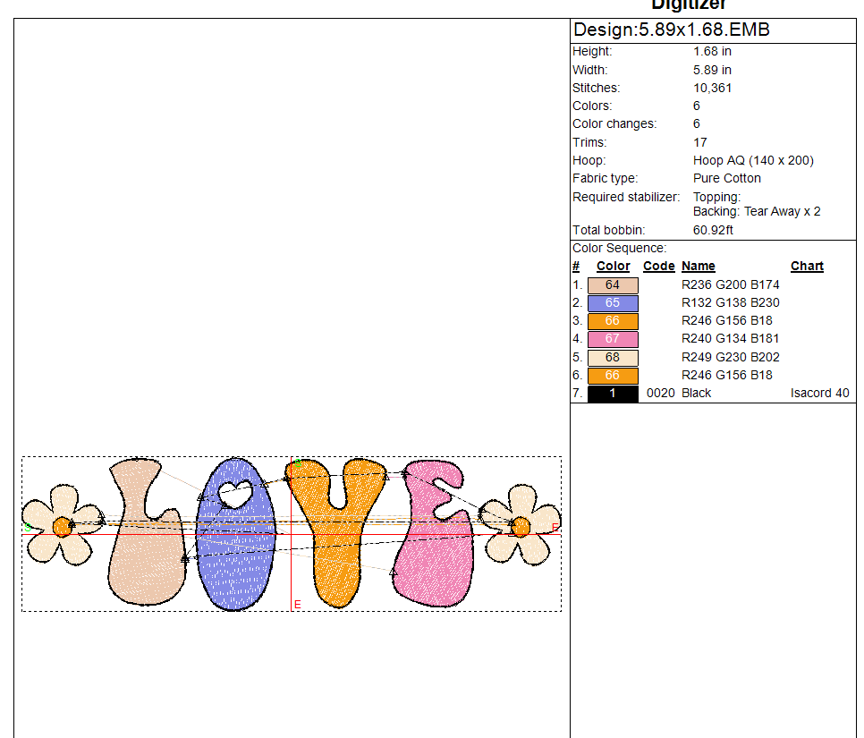Viewport: 864px width, 738px height.
Task: Click the orange center of the right flower
Action: pyautogui.click(x=521, y=526)
